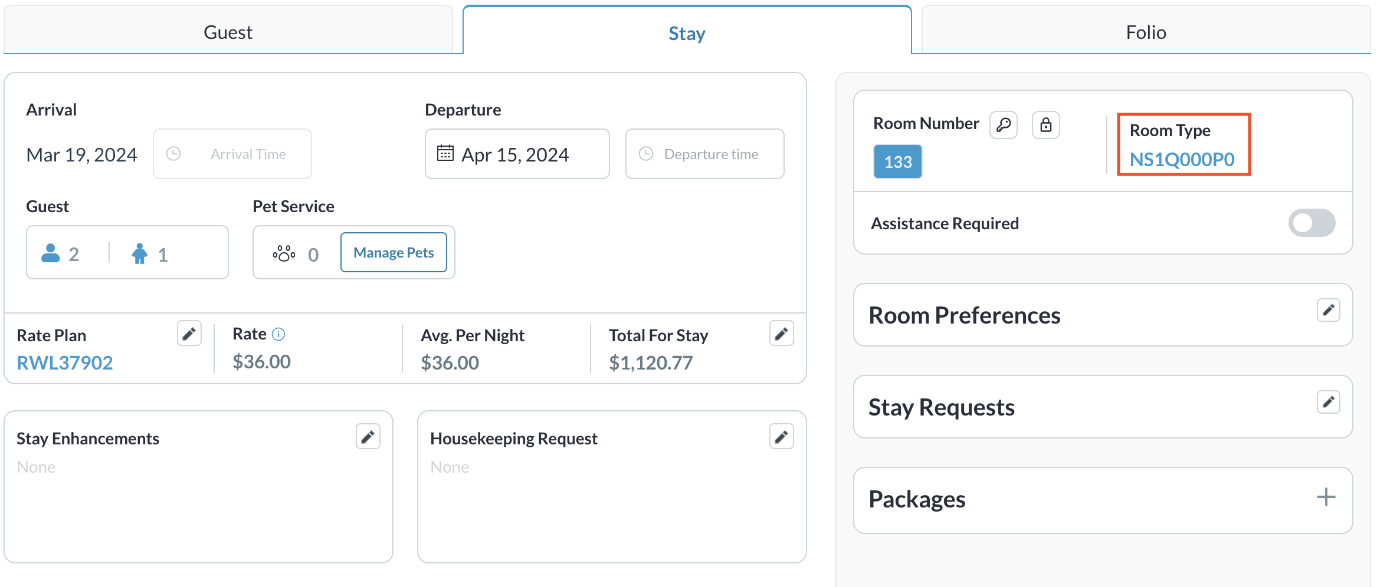Open the NS1Q000P0 room type link
Image resolution: width=1377 pixels, height=587 pixels.
pyautogui.click(x=1182, y=159)
